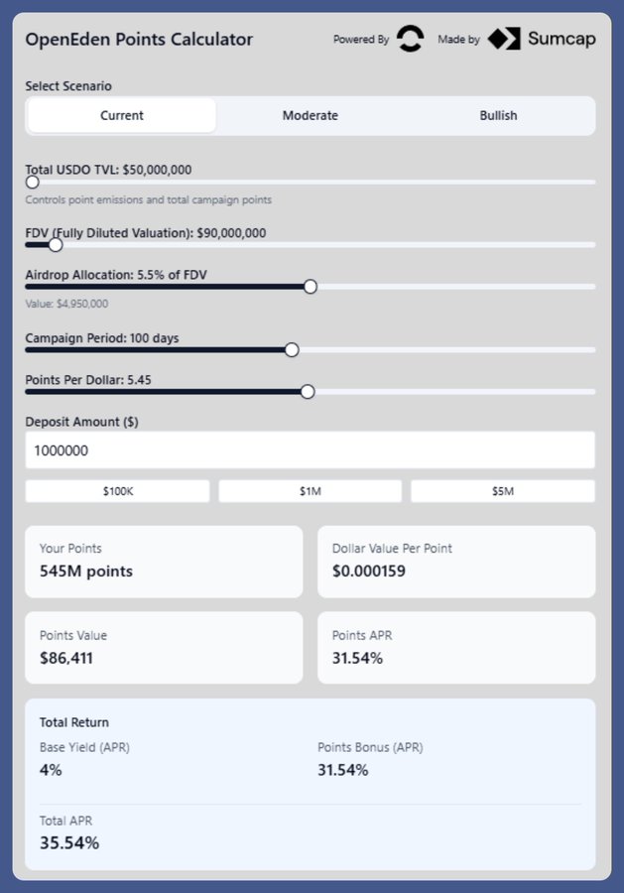Image resolution: width=624 pixels, height=893 pixels.
Task: Click the Airdrop Allocation: 5.5% of FDV label
Action: point(116,275)
